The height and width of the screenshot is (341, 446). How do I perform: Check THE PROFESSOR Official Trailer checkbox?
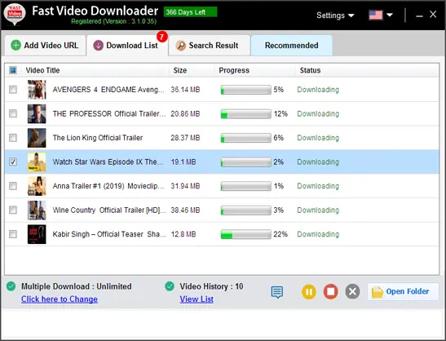pos(13,113)
